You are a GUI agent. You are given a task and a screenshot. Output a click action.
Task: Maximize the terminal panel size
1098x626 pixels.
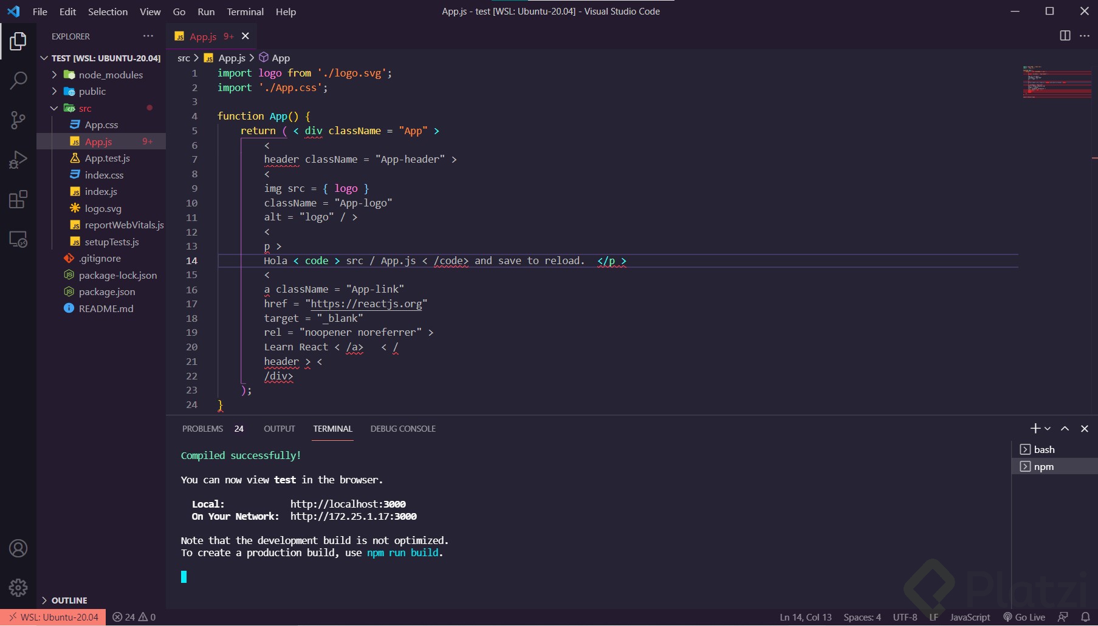(x=1065, y=429)
